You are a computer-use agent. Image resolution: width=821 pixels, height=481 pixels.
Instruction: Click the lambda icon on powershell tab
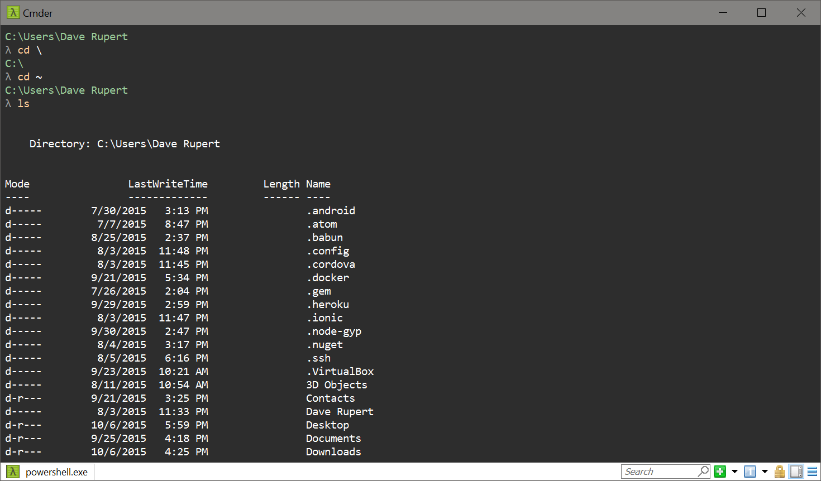click(x=13, y=472)
